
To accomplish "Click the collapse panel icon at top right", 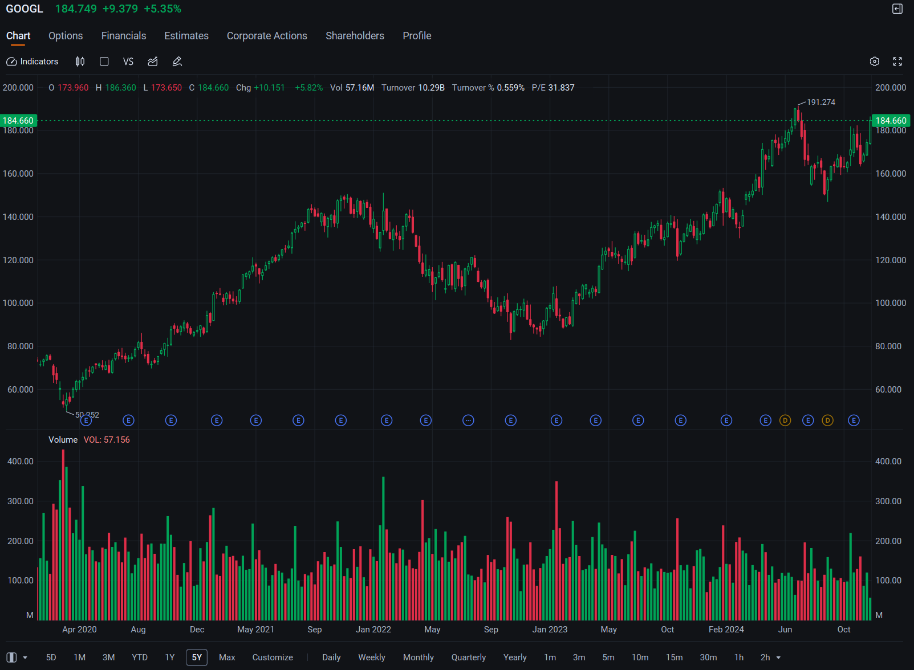I will 897,9.
